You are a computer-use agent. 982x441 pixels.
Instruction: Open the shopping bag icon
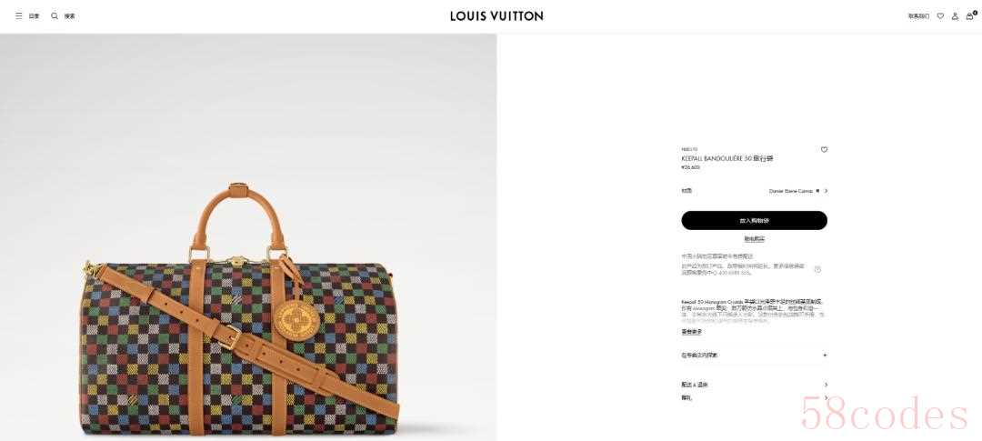click(x=970, y=15)
